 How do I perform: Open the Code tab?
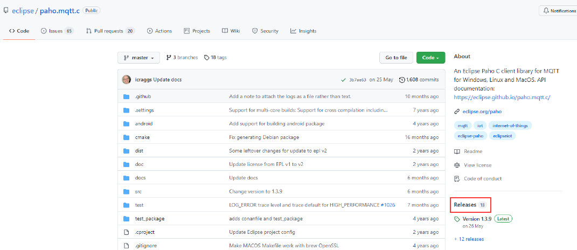point(19,31)
